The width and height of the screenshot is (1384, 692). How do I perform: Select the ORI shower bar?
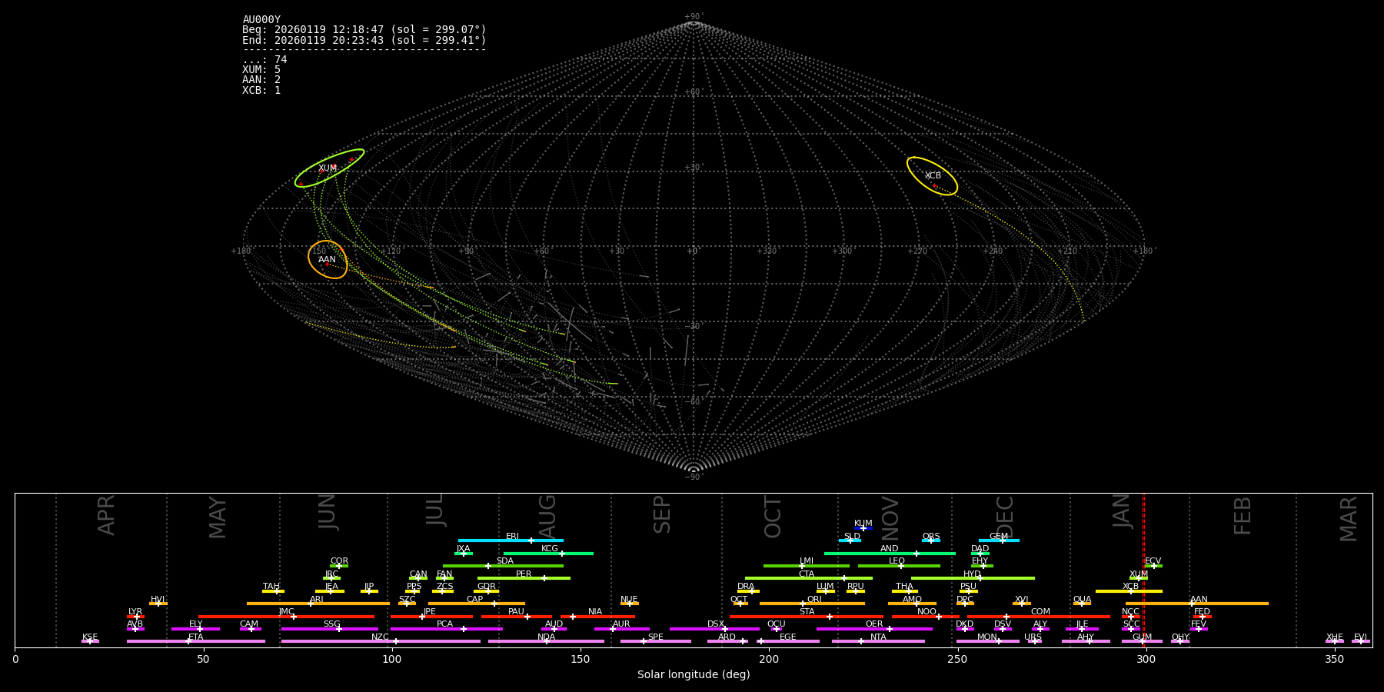812,604
